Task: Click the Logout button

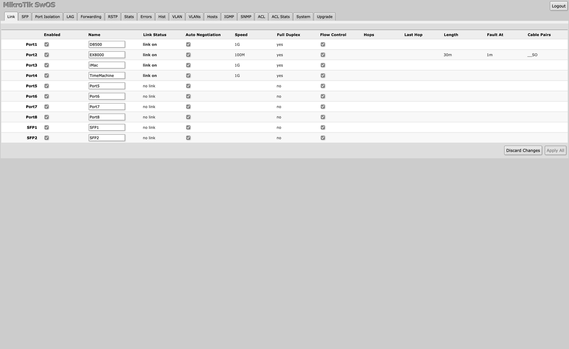Action: pyautogui.click(x=558, y=6)
